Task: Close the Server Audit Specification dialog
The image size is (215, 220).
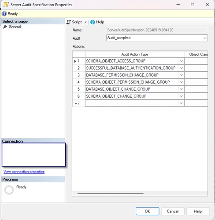Action: [x=207, y=5]
